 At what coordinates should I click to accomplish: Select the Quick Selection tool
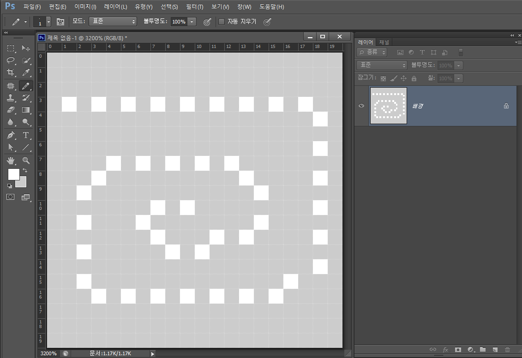tap(26, 60)
